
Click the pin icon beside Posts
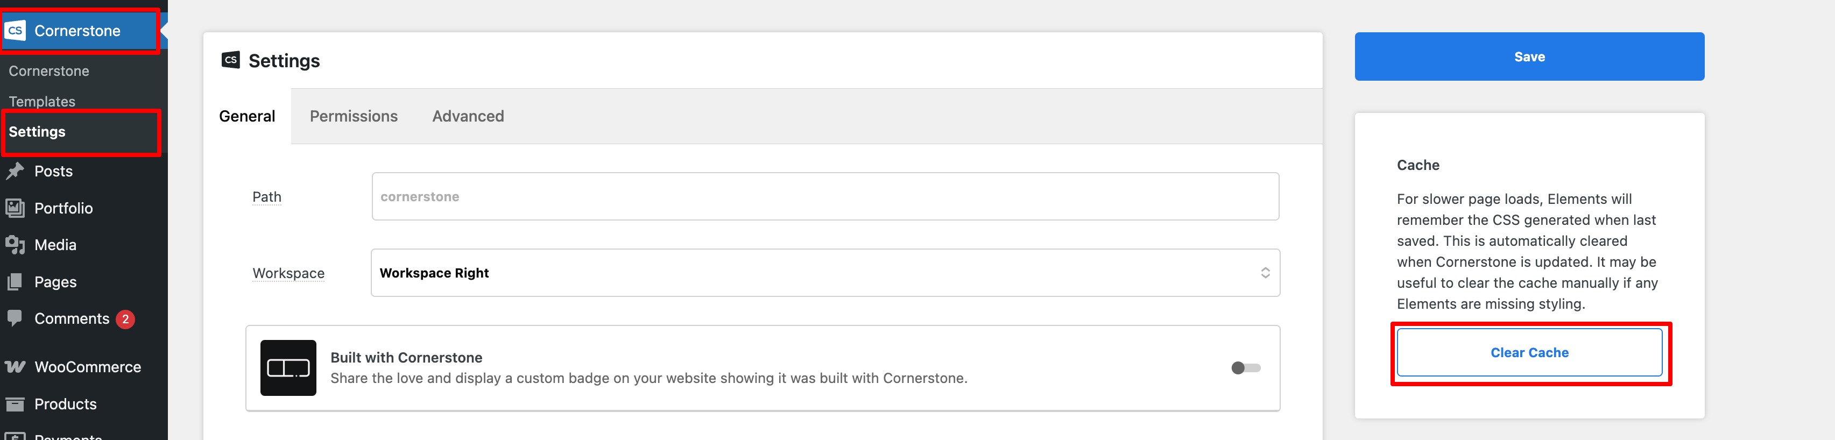[x=15, y=171]
